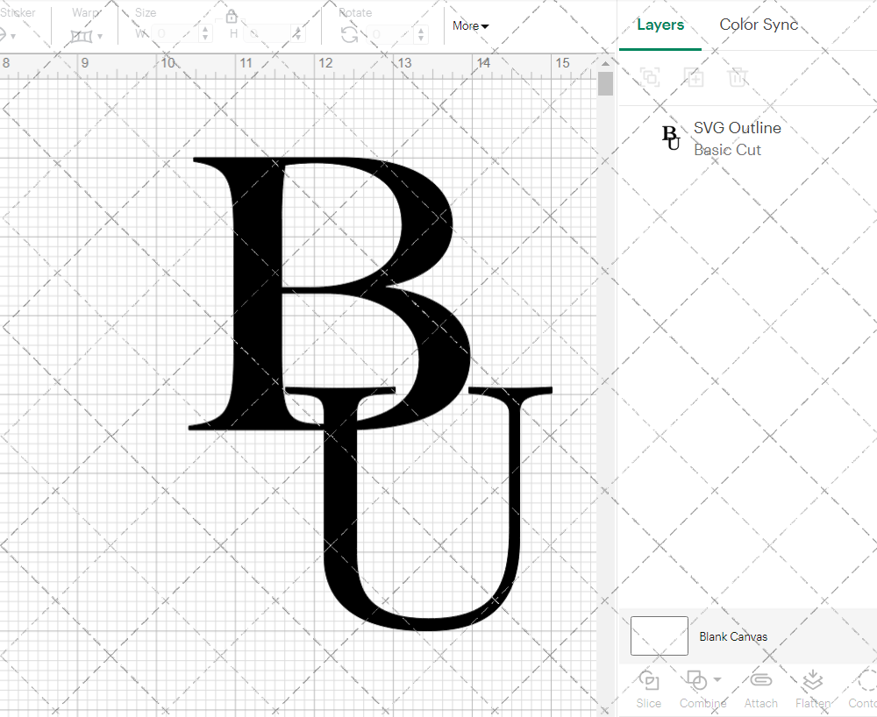Open the More dropdown
The height and width of the screenshot is (717, 877).
pyautogui.click(x=470, y=26)
